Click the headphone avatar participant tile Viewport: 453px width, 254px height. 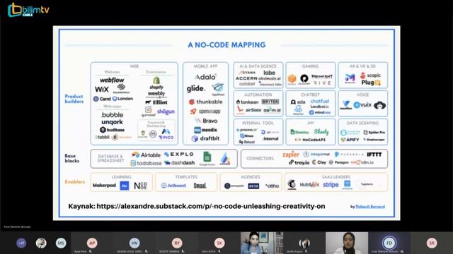(x=304, y=243)
